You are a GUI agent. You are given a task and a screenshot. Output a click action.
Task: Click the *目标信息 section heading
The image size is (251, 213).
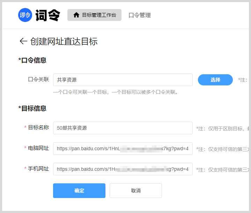[x=32, y=108]
